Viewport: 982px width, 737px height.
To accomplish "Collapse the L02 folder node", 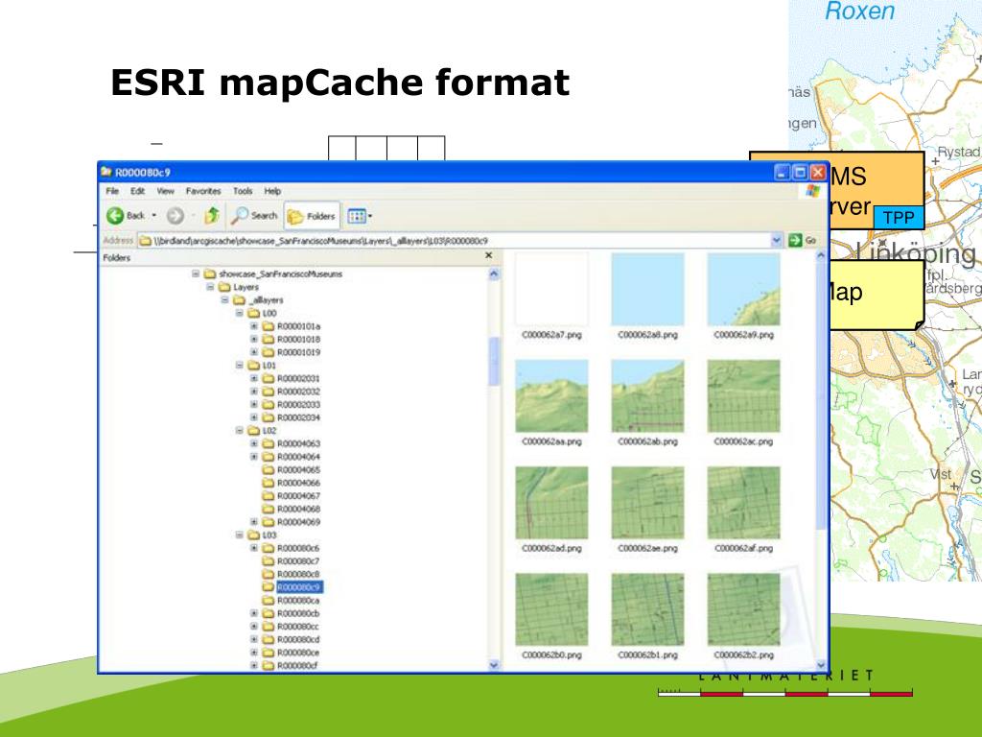I will [239, 431].
